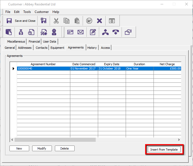193x166 pixels.
Task: Click the notepad with pencil icon
Action: coord(93,32)
